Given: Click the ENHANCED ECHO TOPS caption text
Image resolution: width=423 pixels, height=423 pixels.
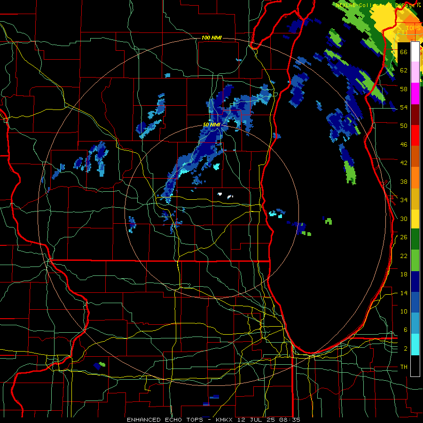Looking at the screenshot, I should tap(165, 420).
